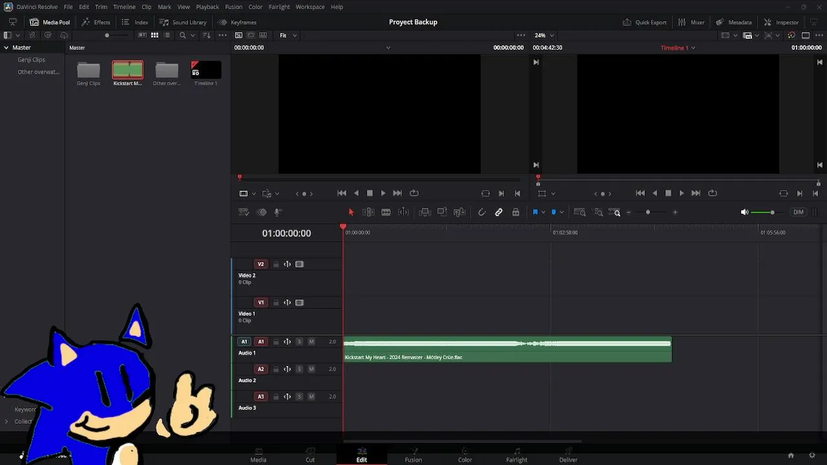Switch to the Fairlight page tab

[517, 455]
